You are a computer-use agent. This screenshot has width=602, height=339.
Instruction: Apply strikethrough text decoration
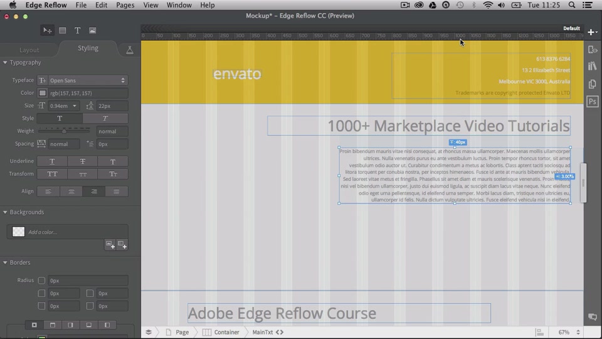point(83,161)
